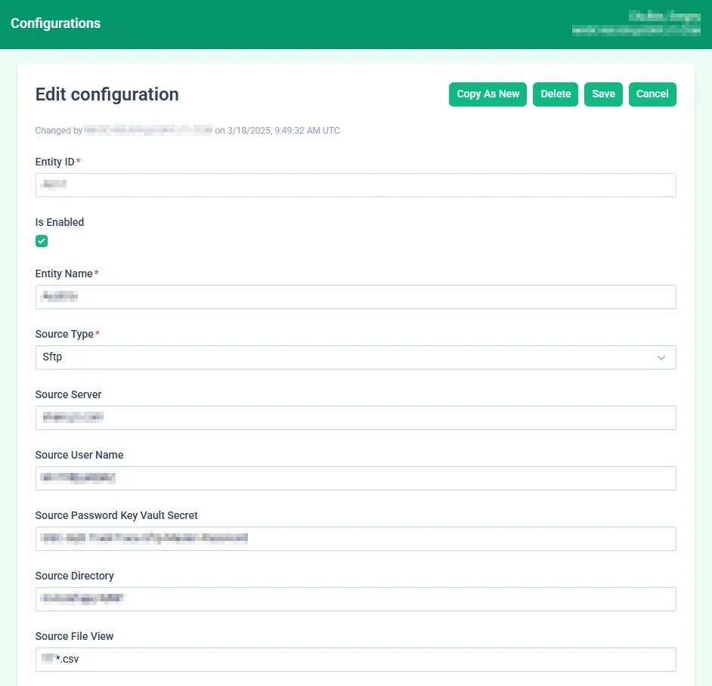Focus the Source Directory input
Screen dimensions: 712x686
[x=355, y=599]
